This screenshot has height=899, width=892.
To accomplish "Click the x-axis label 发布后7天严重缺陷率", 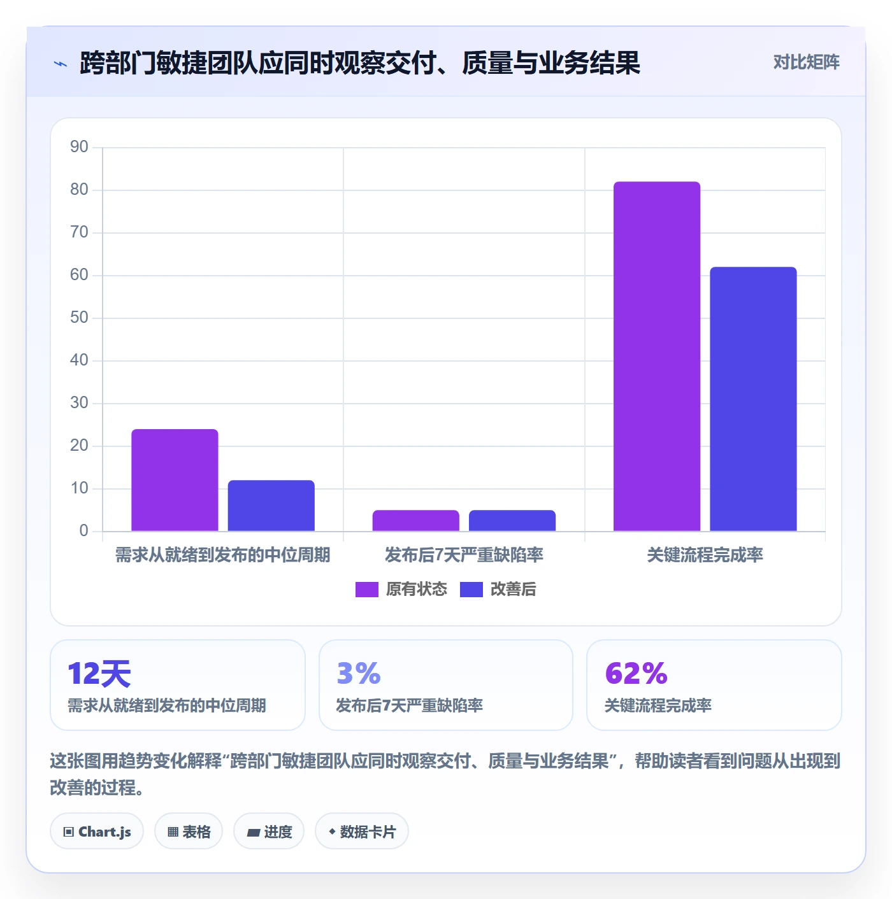I will (x=464, y=555).
